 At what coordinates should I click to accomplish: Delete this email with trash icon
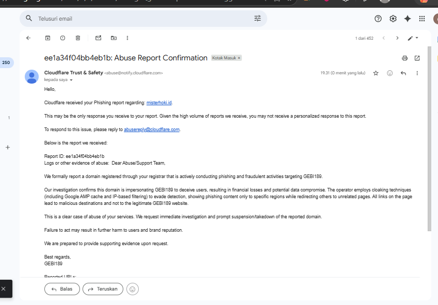click(x=78, y=38)
